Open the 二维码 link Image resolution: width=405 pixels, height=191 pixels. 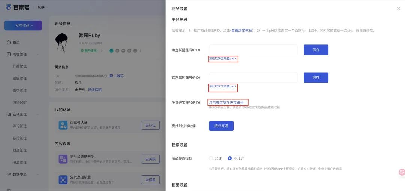[119, 76]
